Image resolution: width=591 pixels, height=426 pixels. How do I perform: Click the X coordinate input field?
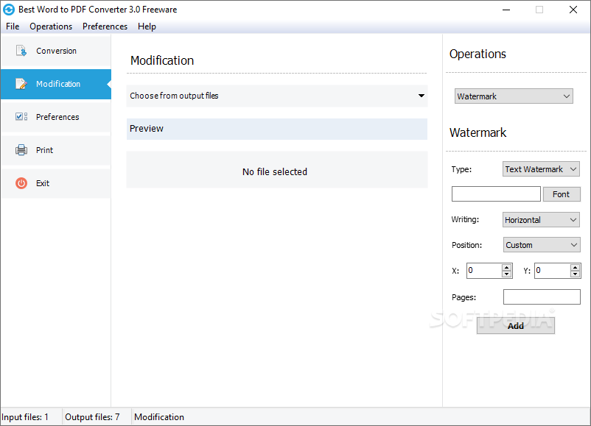(484, 271)
